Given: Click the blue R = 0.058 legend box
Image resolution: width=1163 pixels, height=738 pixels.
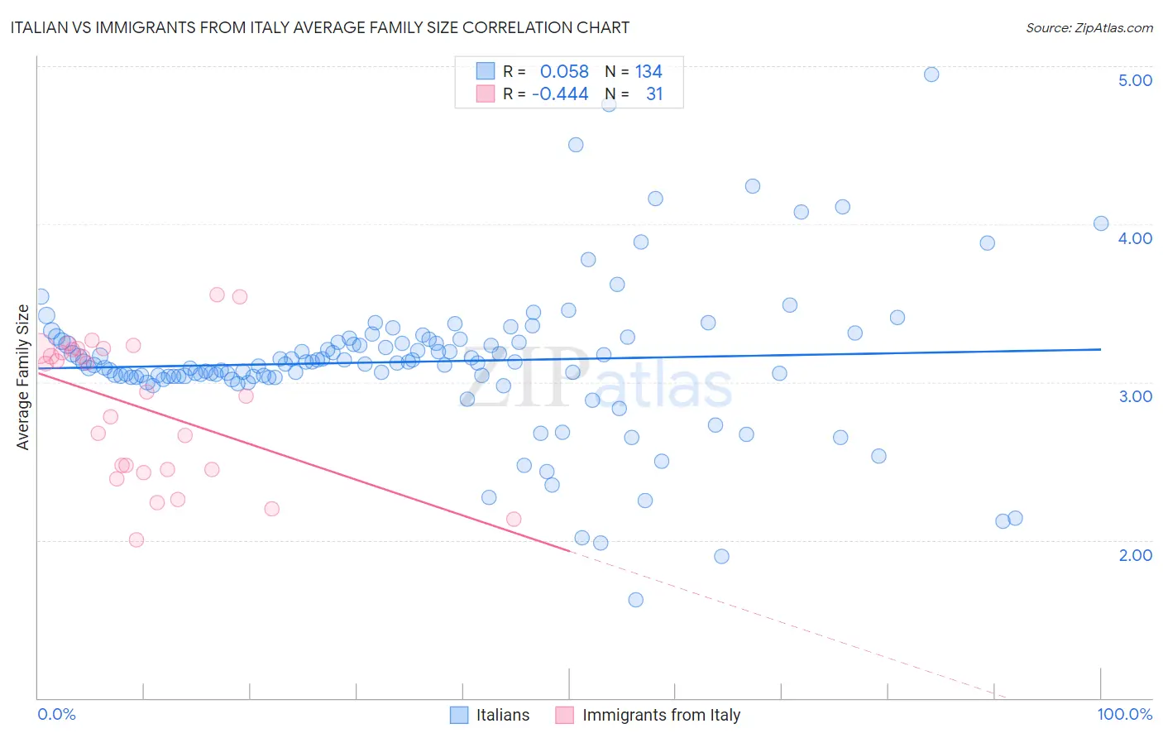Looking at the screenshot, I should pos(485,71).
